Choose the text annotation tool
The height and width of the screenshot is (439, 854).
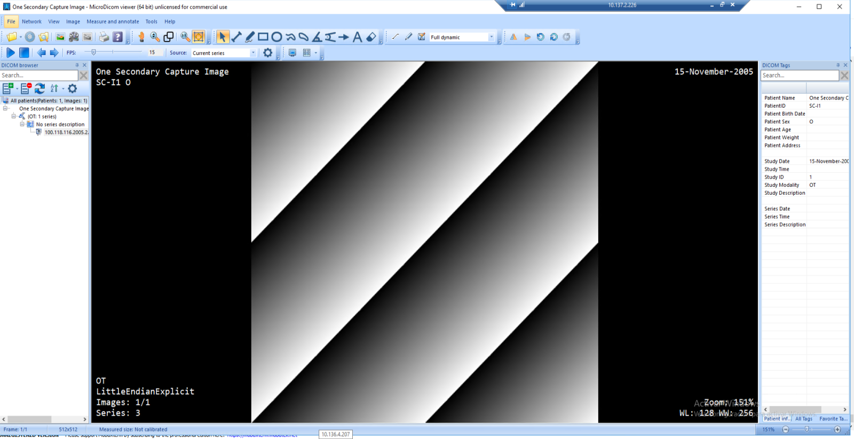(x=358, y=37)
